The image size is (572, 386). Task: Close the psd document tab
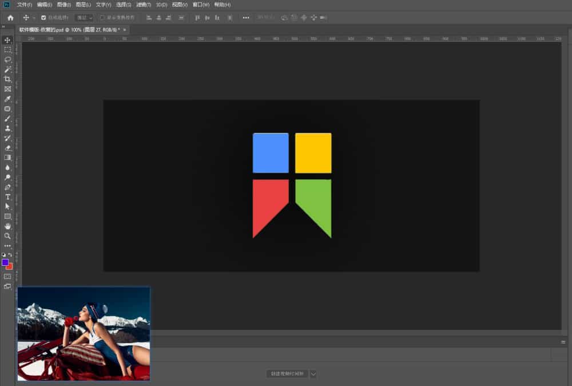coord(125,30)
